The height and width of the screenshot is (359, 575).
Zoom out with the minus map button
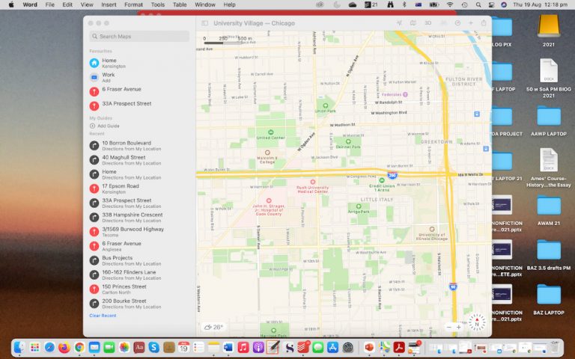coord(449,327)
